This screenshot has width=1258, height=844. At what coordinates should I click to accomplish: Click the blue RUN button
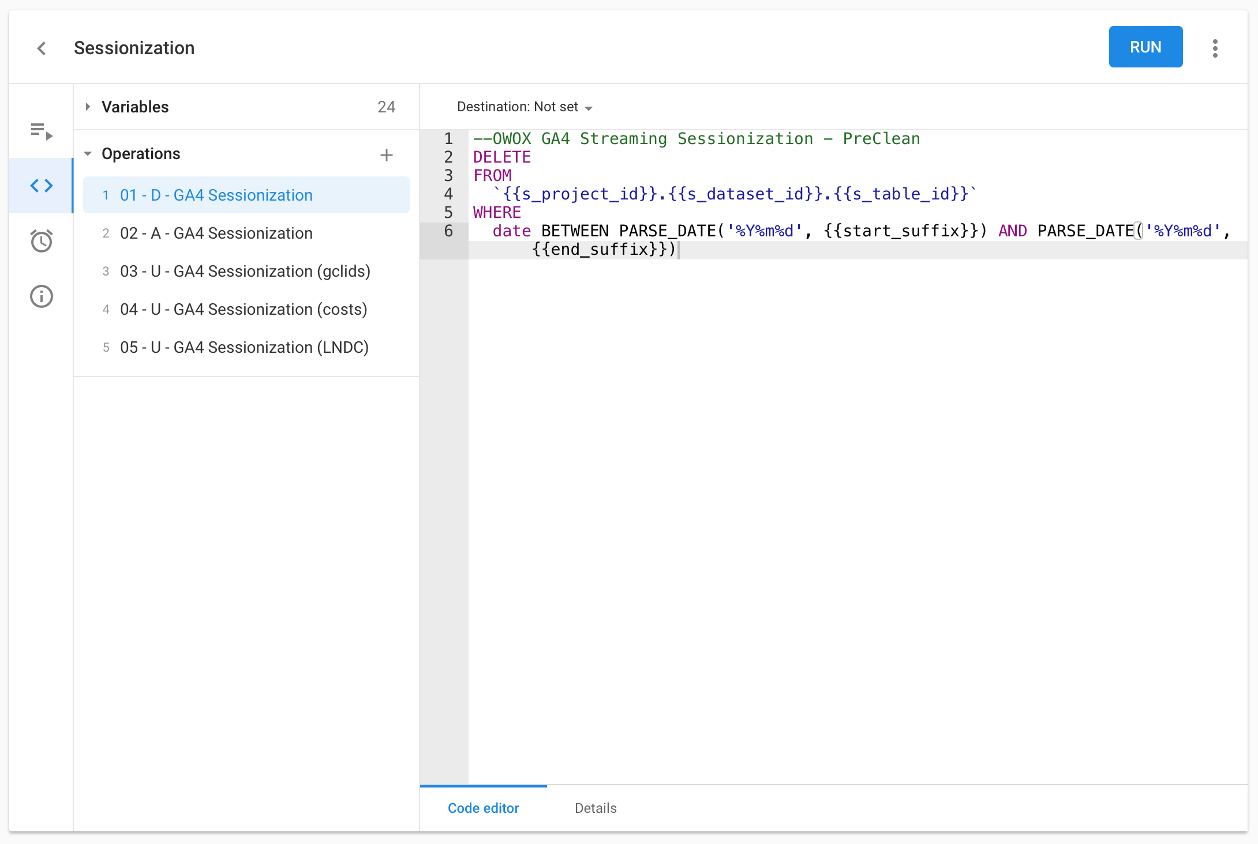click(x=1145, y=47)
